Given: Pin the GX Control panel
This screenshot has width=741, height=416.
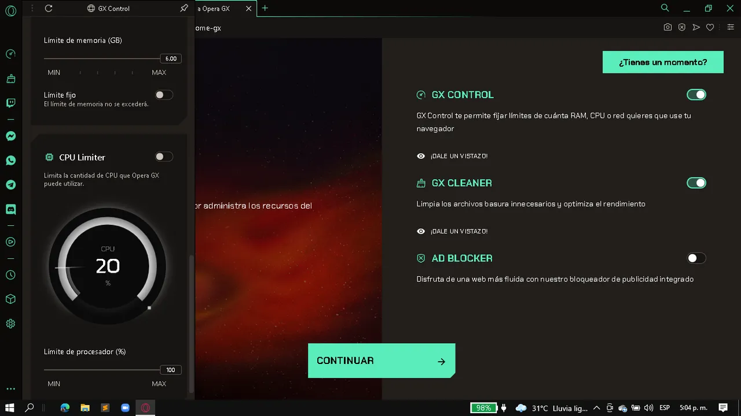Looking at the screenshot, I should coord(184,8).
